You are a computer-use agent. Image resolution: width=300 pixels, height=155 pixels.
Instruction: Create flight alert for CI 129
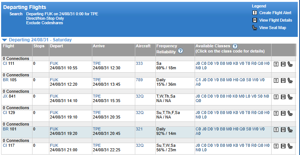click(x=276, y=113)
